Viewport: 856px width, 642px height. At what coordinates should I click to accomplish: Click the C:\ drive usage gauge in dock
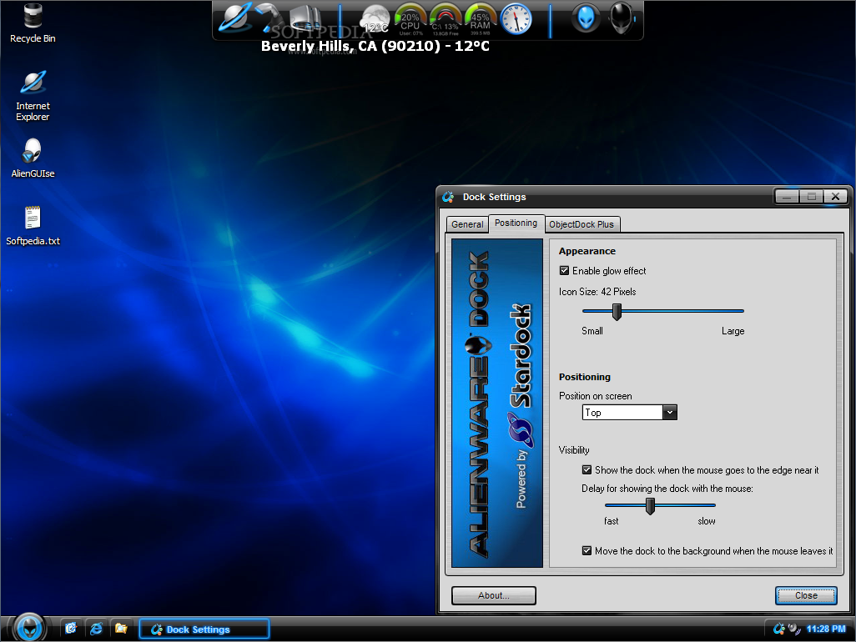click(446, 20)
